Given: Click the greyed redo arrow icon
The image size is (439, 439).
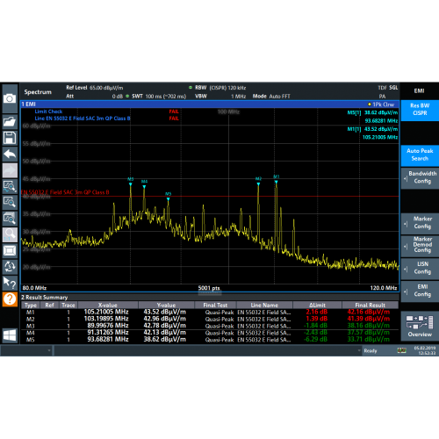Looking at the screenshot, I should click(x=10, y=170).
